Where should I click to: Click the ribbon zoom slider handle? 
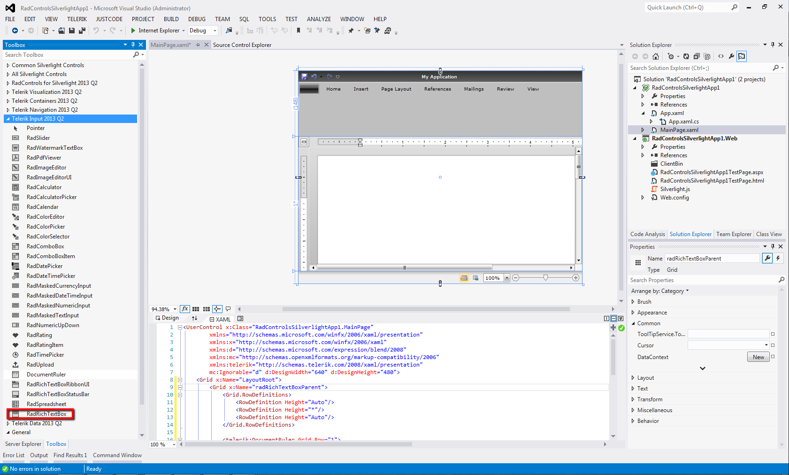545,278
